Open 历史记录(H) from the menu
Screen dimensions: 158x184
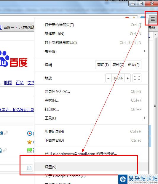(x=91, y=132)
